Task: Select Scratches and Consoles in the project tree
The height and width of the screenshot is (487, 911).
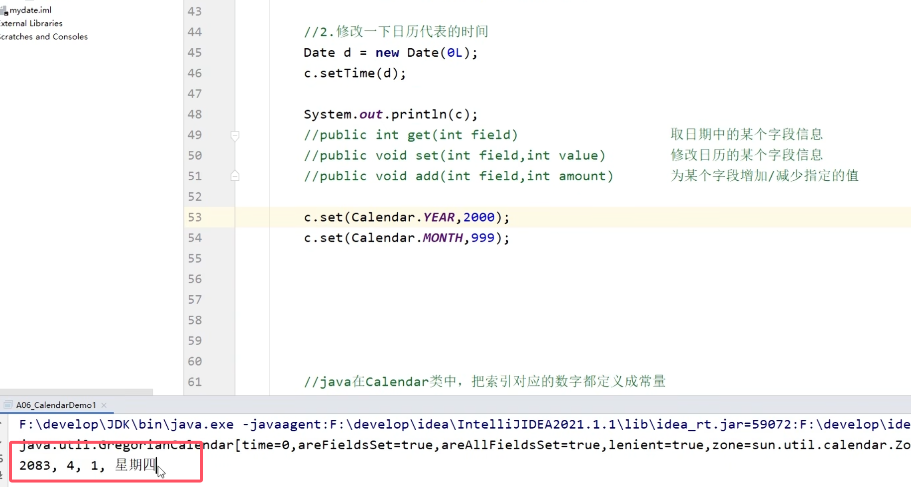Action: pos(44,37)
